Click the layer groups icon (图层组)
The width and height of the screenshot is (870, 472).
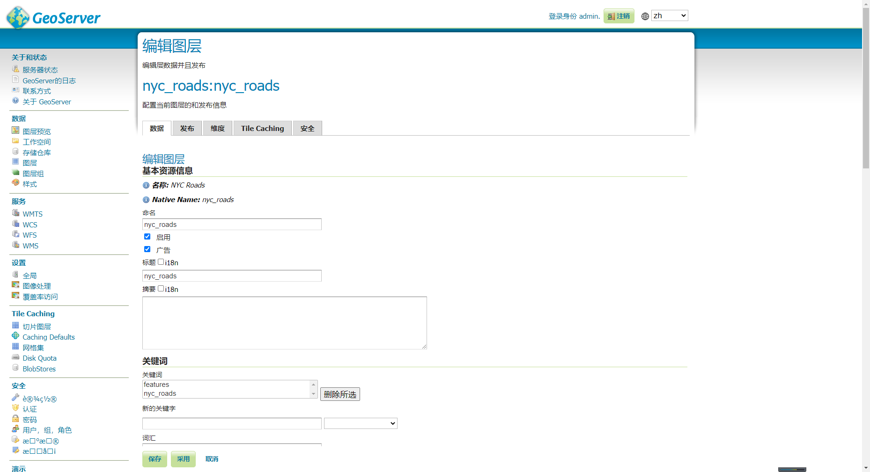point(15,173)
